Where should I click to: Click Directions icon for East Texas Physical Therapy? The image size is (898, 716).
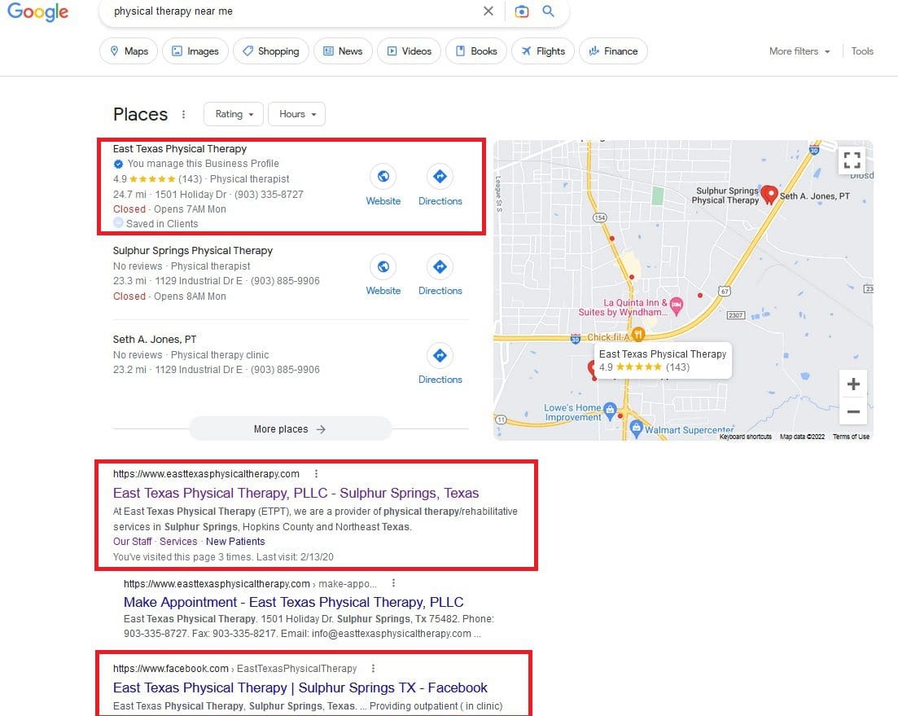440,177
